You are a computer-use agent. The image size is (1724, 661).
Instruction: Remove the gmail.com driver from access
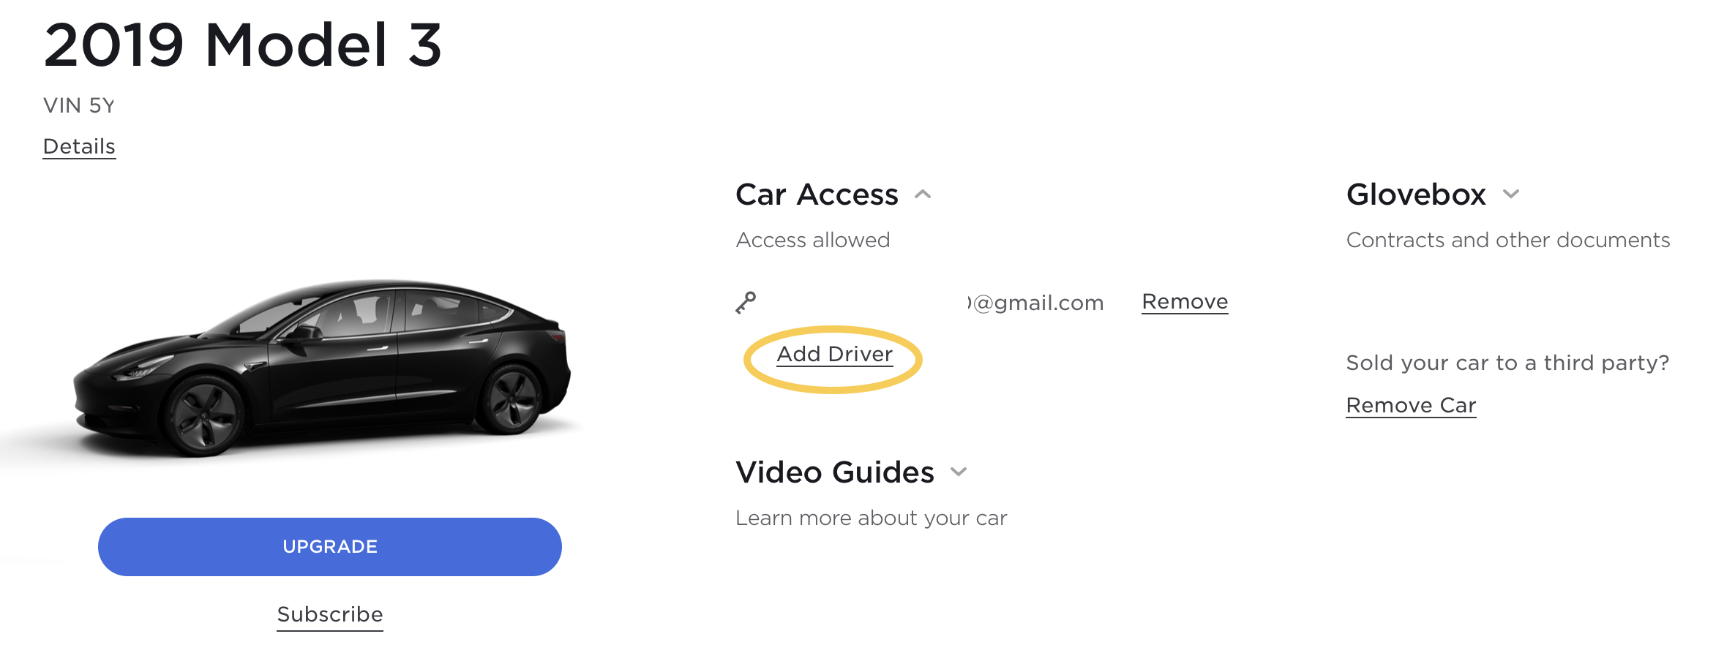[1185, 302]
